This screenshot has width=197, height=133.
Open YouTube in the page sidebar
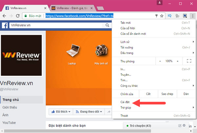tap(9, 123)
